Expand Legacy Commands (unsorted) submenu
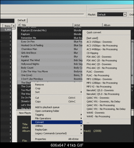 pos(57,133)
